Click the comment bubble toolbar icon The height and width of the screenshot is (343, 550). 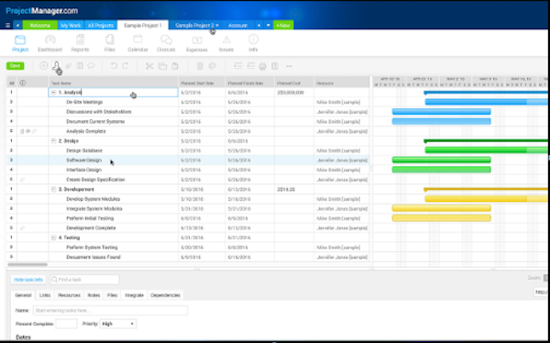tap(91, 66)
